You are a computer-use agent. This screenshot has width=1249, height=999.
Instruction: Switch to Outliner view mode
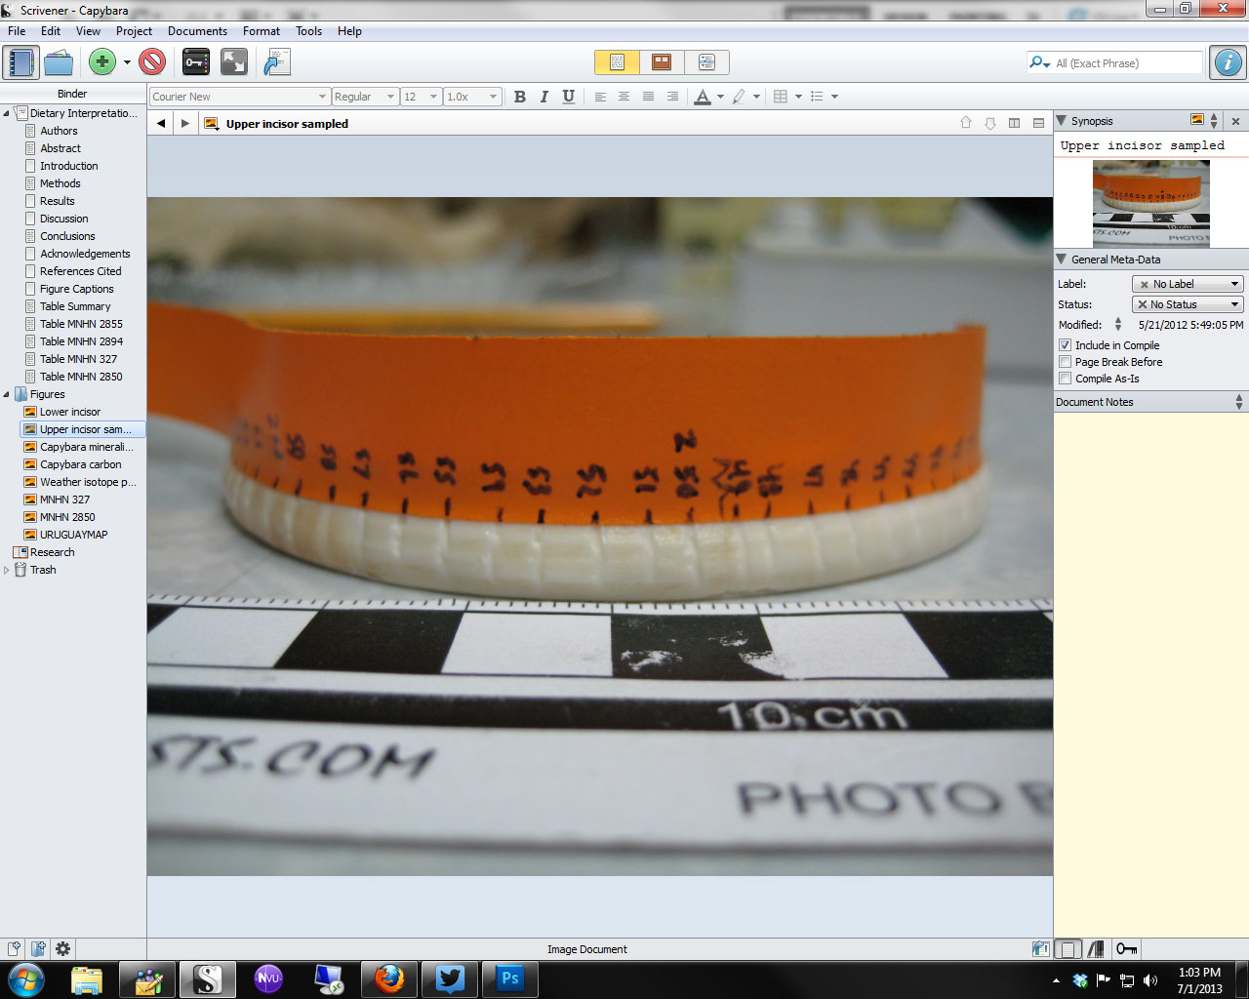point(706,62)
